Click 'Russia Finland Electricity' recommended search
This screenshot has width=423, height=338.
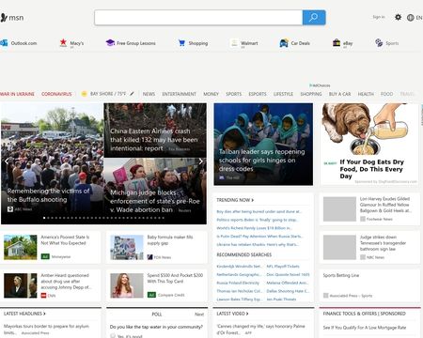[238, 283]
